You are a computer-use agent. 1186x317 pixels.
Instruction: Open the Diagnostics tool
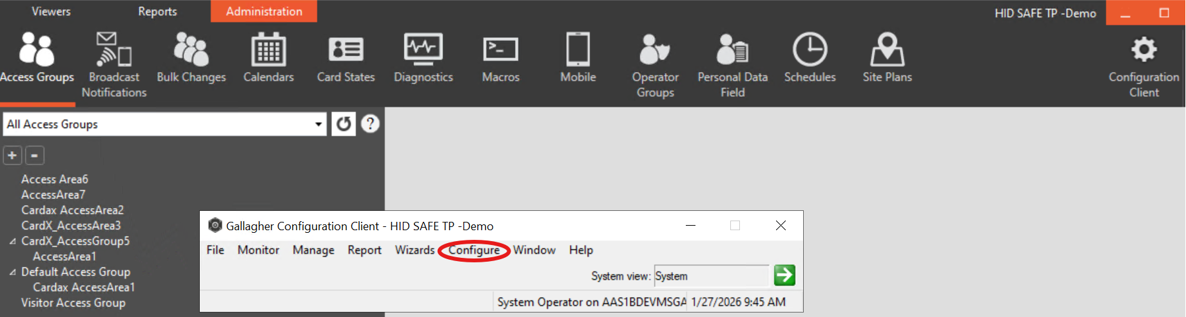pos(423,58)
